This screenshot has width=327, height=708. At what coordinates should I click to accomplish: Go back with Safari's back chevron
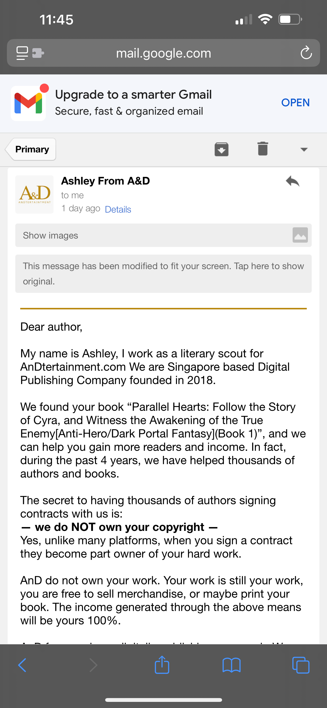tap(22, 665)
